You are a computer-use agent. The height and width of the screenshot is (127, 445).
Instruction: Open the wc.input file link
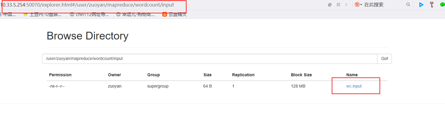354,86
